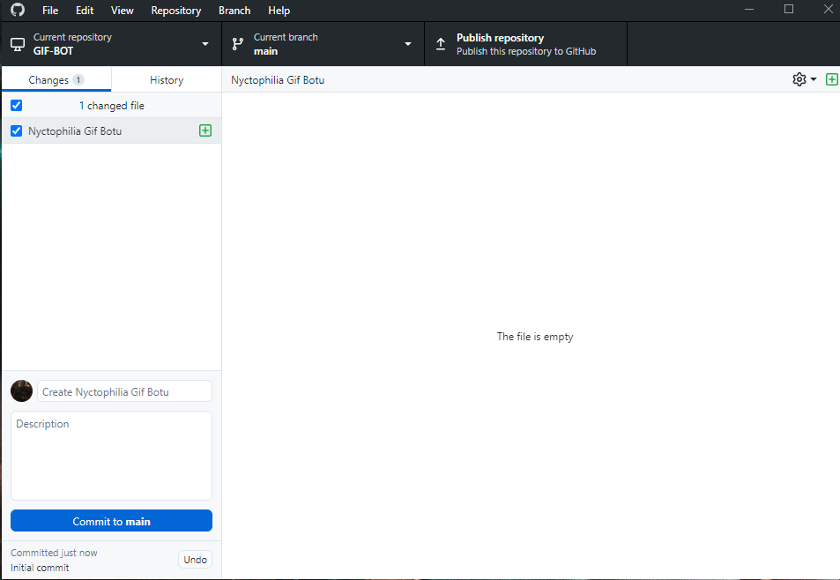The image size is (840, 580).
Task: Click the 'Initial commit' text
Action: click(x=40, y=568)
